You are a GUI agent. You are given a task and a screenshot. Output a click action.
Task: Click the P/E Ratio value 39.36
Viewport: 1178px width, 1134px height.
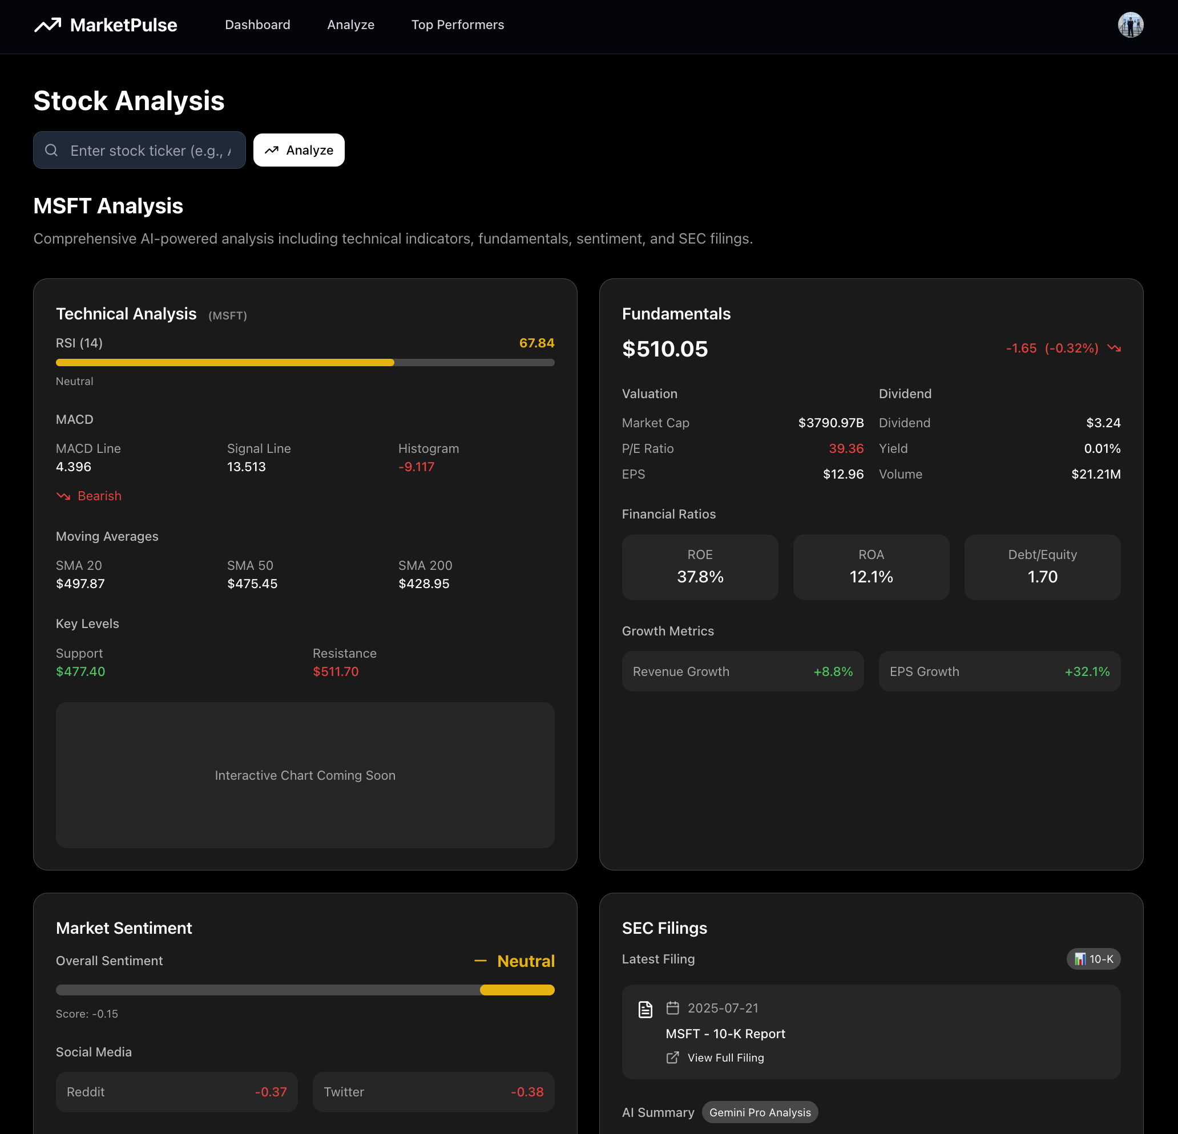click(846, 449)
